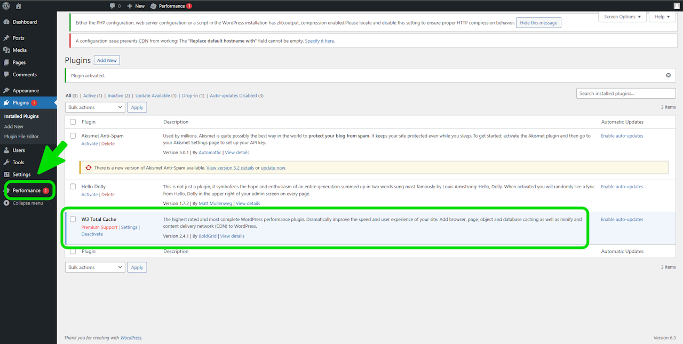Screen dimensions: 683x344
Task: Filter by Inactive plugins
Action: pos(119,95)
